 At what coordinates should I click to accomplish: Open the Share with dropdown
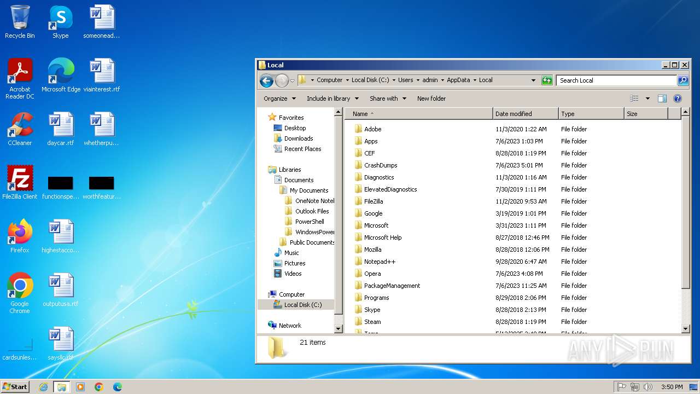click(x=388, y=99)
